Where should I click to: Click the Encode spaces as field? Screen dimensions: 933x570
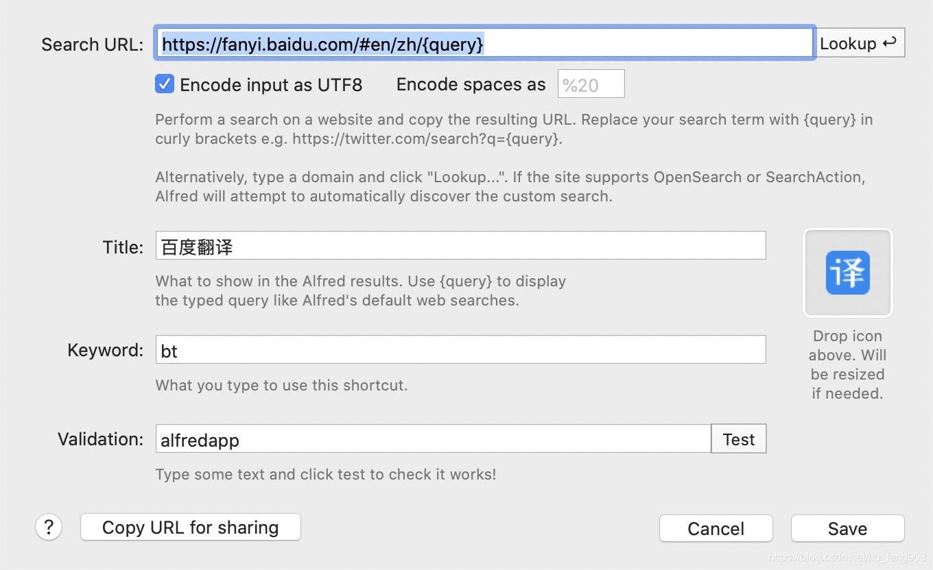tap(591, 84)
